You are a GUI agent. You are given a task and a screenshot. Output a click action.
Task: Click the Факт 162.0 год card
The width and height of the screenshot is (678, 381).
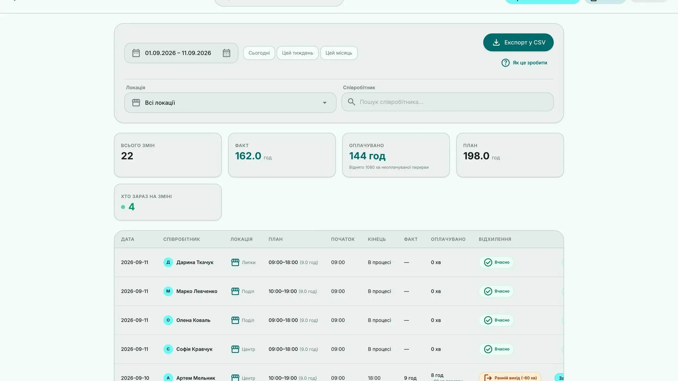pos(282,155)
